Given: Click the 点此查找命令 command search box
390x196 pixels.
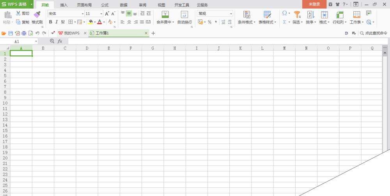Looking at the screenshot, I should pyautogui.click(x=374, y=33).
